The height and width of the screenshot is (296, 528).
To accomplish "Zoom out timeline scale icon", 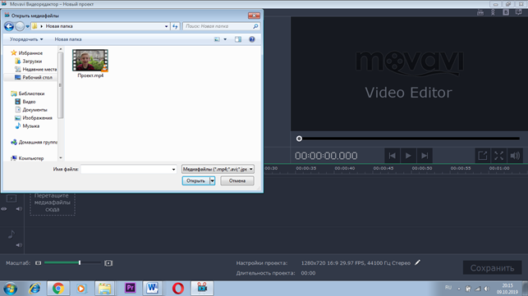I will coord(38,263).
